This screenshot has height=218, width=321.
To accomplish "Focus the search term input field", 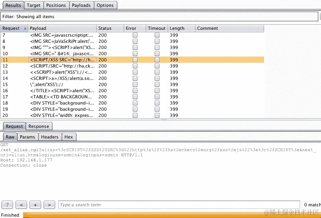I will [x=179, y=205].
